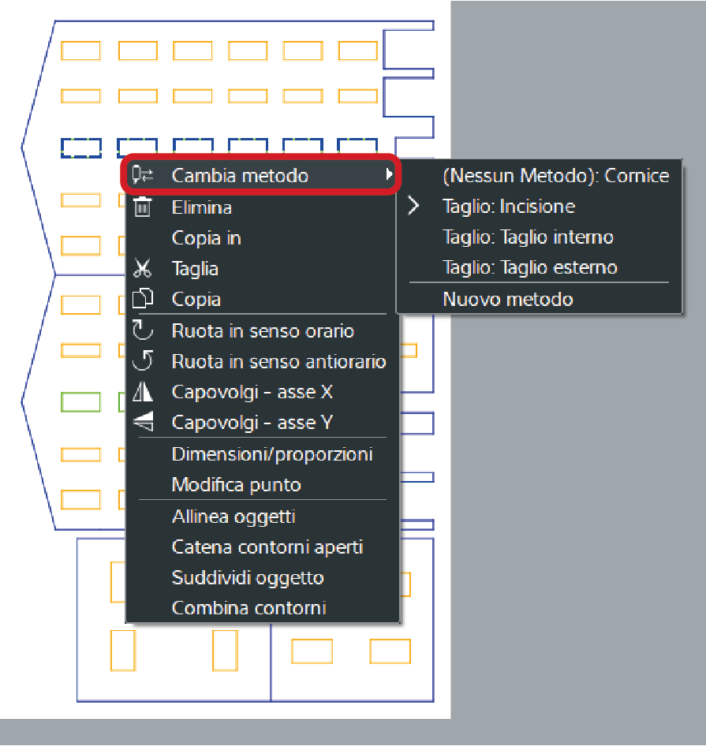The width and height of the screenshot is (706, 746).
Task: Expand the Cambia metodo submenu arrow
Action: [x=389, y=174]
